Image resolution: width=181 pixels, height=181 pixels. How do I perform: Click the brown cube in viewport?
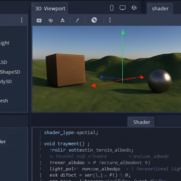(66, 70)
